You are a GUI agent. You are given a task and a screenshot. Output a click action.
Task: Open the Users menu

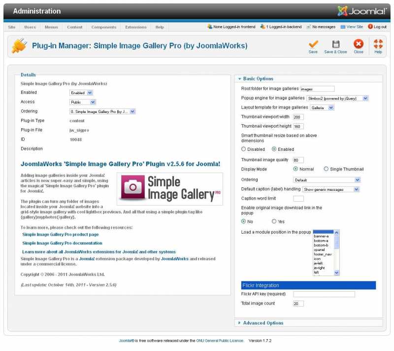pyautogui.click(x=30, y=27)
